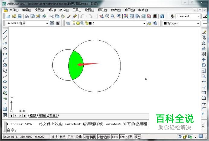Image resolution: width=209 pixels, height=141 pixels.
Task: Switch to the 布局2 layout tab
Action: click(53, 115)
